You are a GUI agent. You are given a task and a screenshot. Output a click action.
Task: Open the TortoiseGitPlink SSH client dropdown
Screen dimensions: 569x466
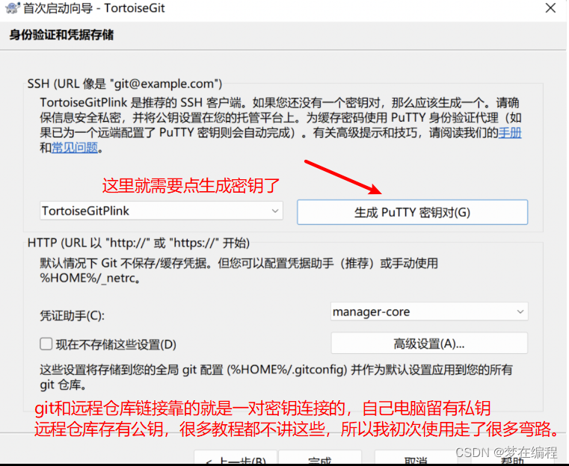(162, 211)
